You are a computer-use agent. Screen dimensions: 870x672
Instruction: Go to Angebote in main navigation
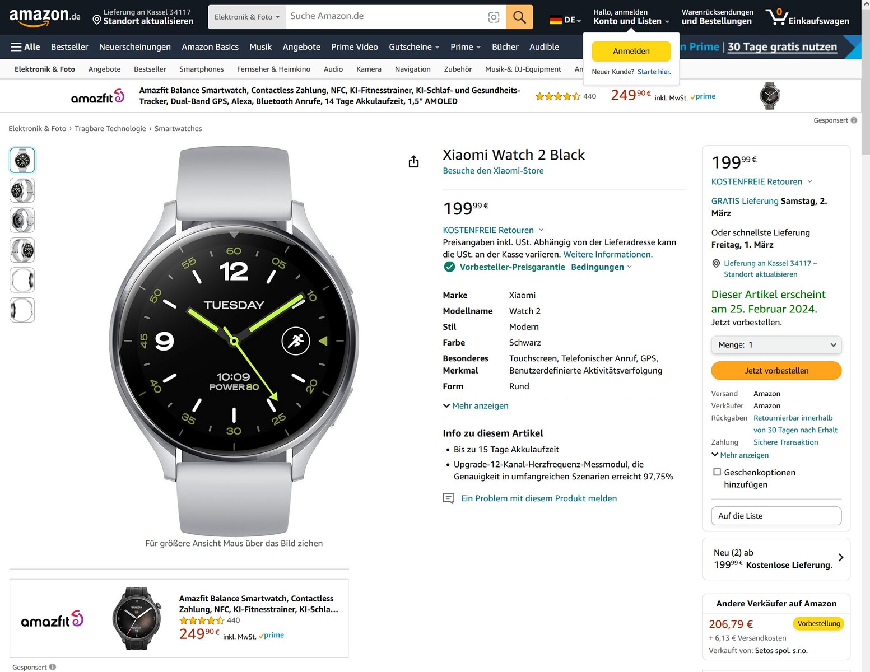(x=301, y=47)
